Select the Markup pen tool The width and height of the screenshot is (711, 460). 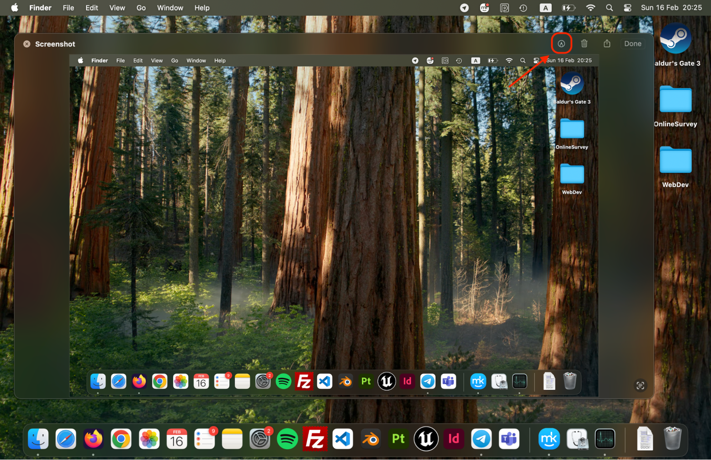(561, 43)
